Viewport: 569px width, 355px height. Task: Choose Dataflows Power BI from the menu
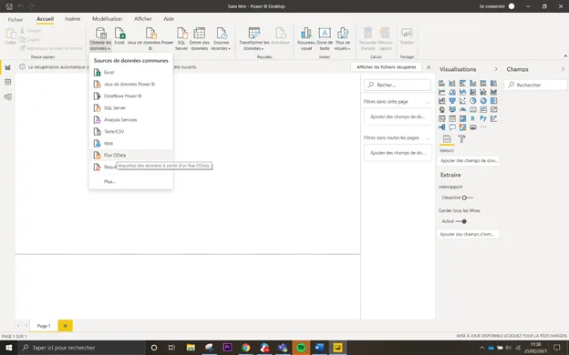(x=130, y=96)
